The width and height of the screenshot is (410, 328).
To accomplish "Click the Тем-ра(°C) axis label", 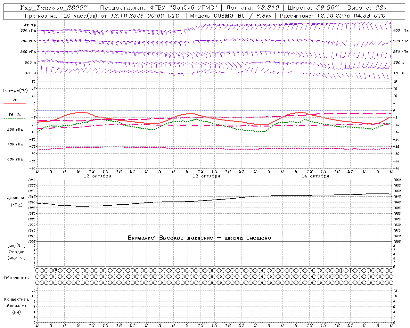I will [15, 91].
